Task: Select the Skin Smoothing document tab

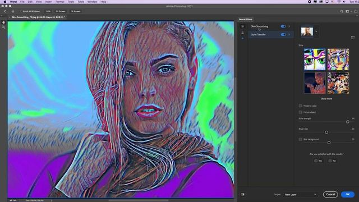Action: click(38, 17)
